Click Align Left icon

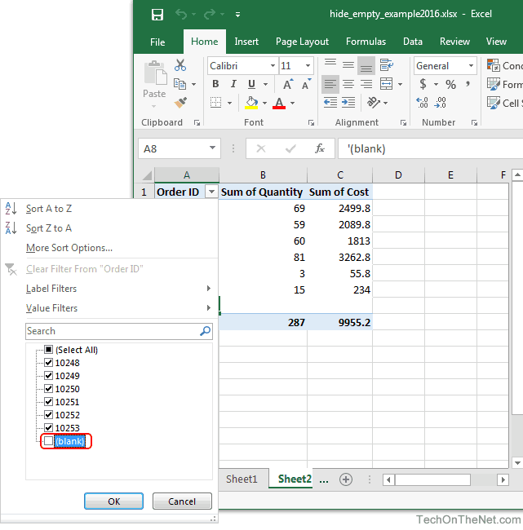point(330,84)
